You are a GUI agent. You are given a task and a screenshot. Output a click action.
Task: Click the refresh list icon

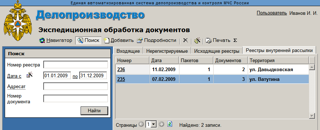[x=170, y=124]
